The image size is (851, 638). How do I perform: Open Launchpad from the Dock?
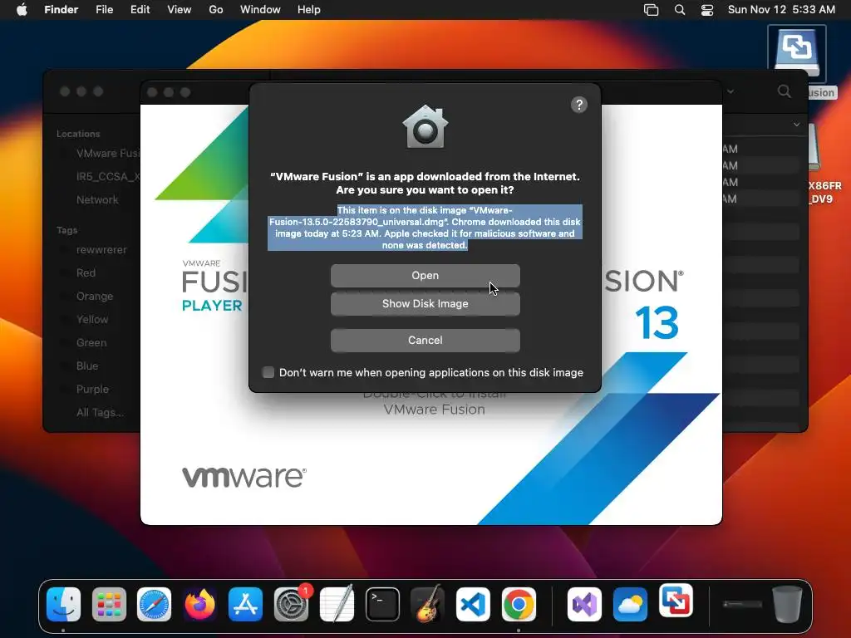(109, 604)
